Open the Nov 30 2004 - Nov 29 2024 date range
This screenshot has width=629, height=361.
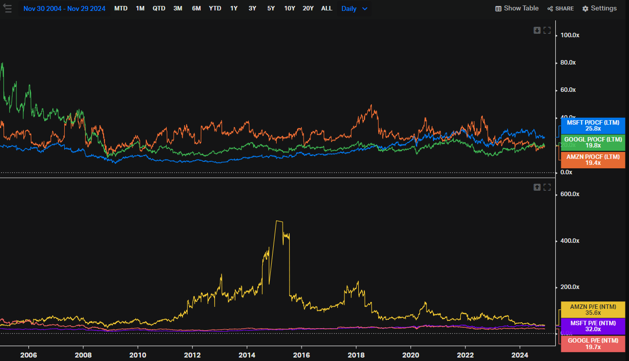tap(64, 8)
